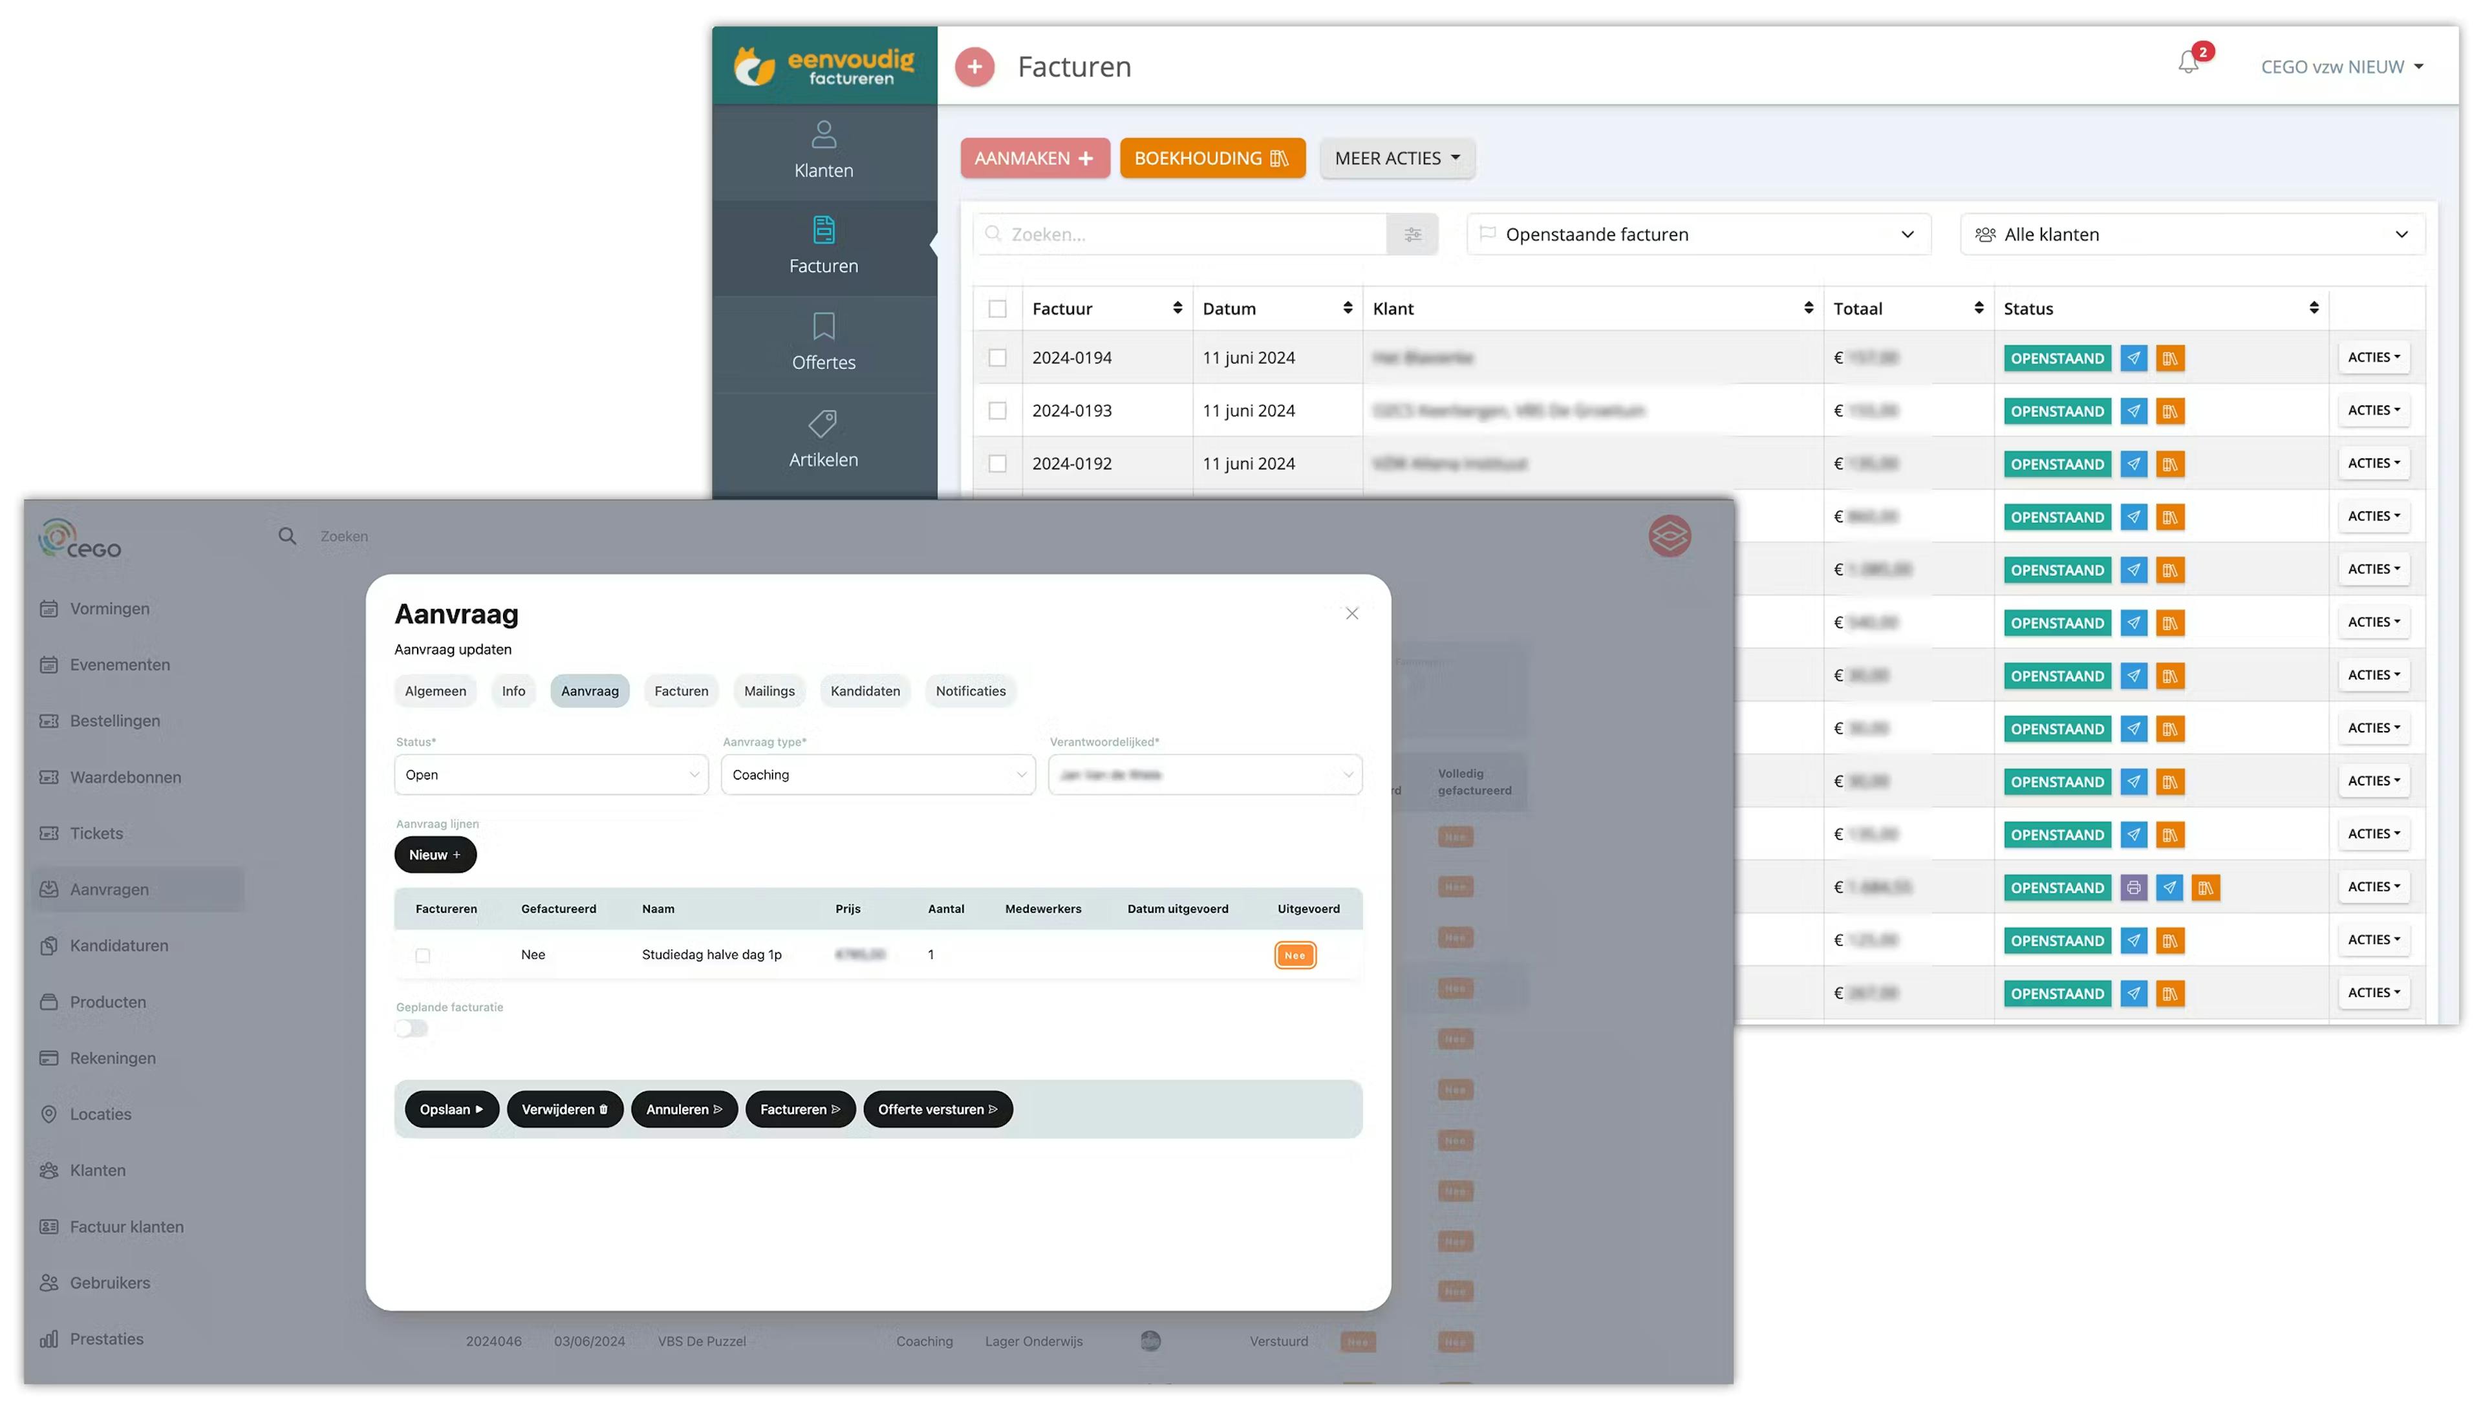The image size is (2483, 1419).
Task: Click the Zoeken field in CEGO window
Action: tap(344, 536)
